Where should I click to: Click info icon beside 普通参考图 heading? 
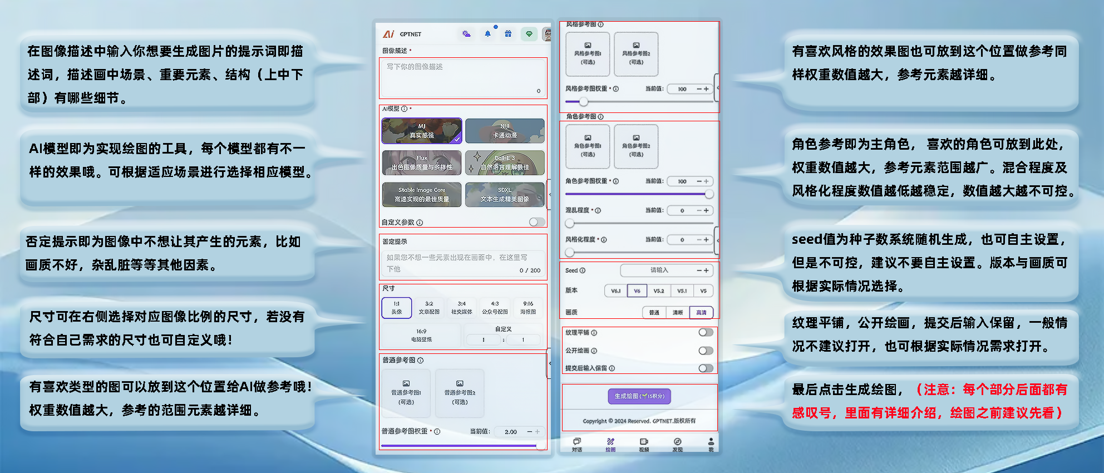tap(421, 361)
